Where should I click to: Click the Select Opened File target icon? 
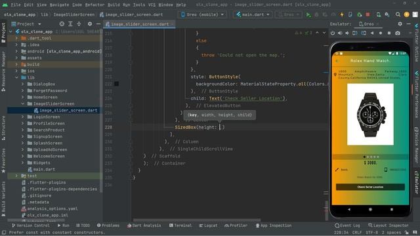(x=62, y=24)
